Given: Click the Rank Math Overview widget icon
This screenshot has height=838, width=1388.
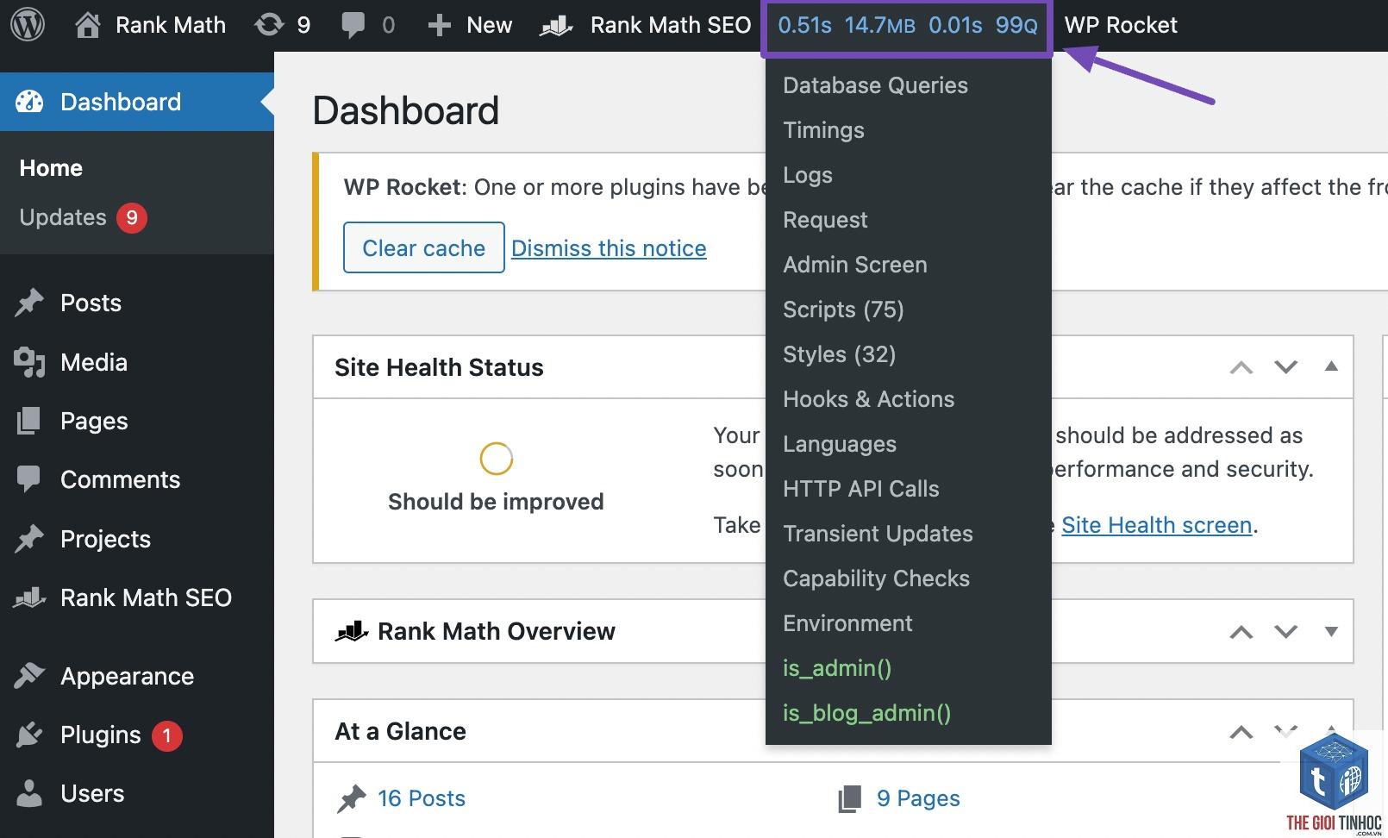Looking at the screenshot, I should (352, 631).
